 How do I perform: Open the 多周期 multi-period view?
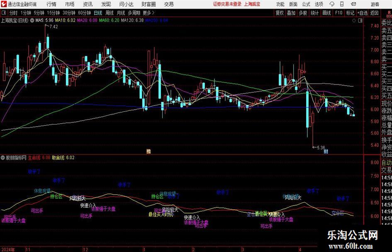point(134,13)
